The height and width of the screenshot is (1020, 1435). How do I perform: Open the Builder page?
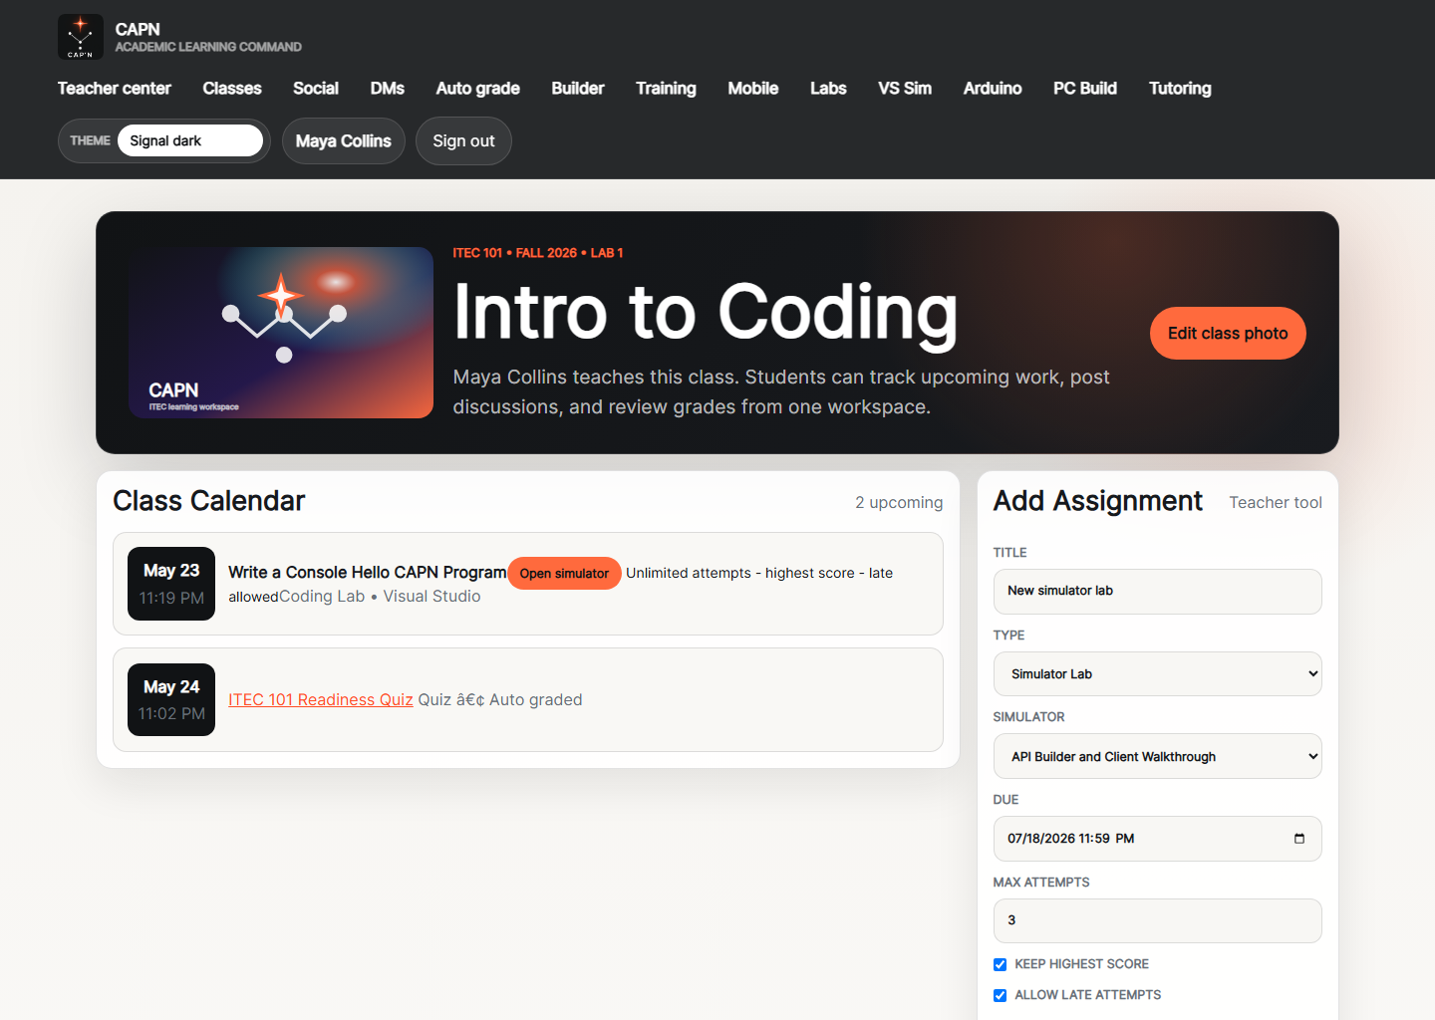tap(578, 89)
